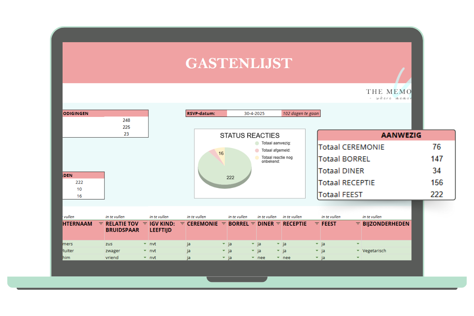The image size is (474, 316).
Task: Select the cell with value 248
Action: (126, 120)
